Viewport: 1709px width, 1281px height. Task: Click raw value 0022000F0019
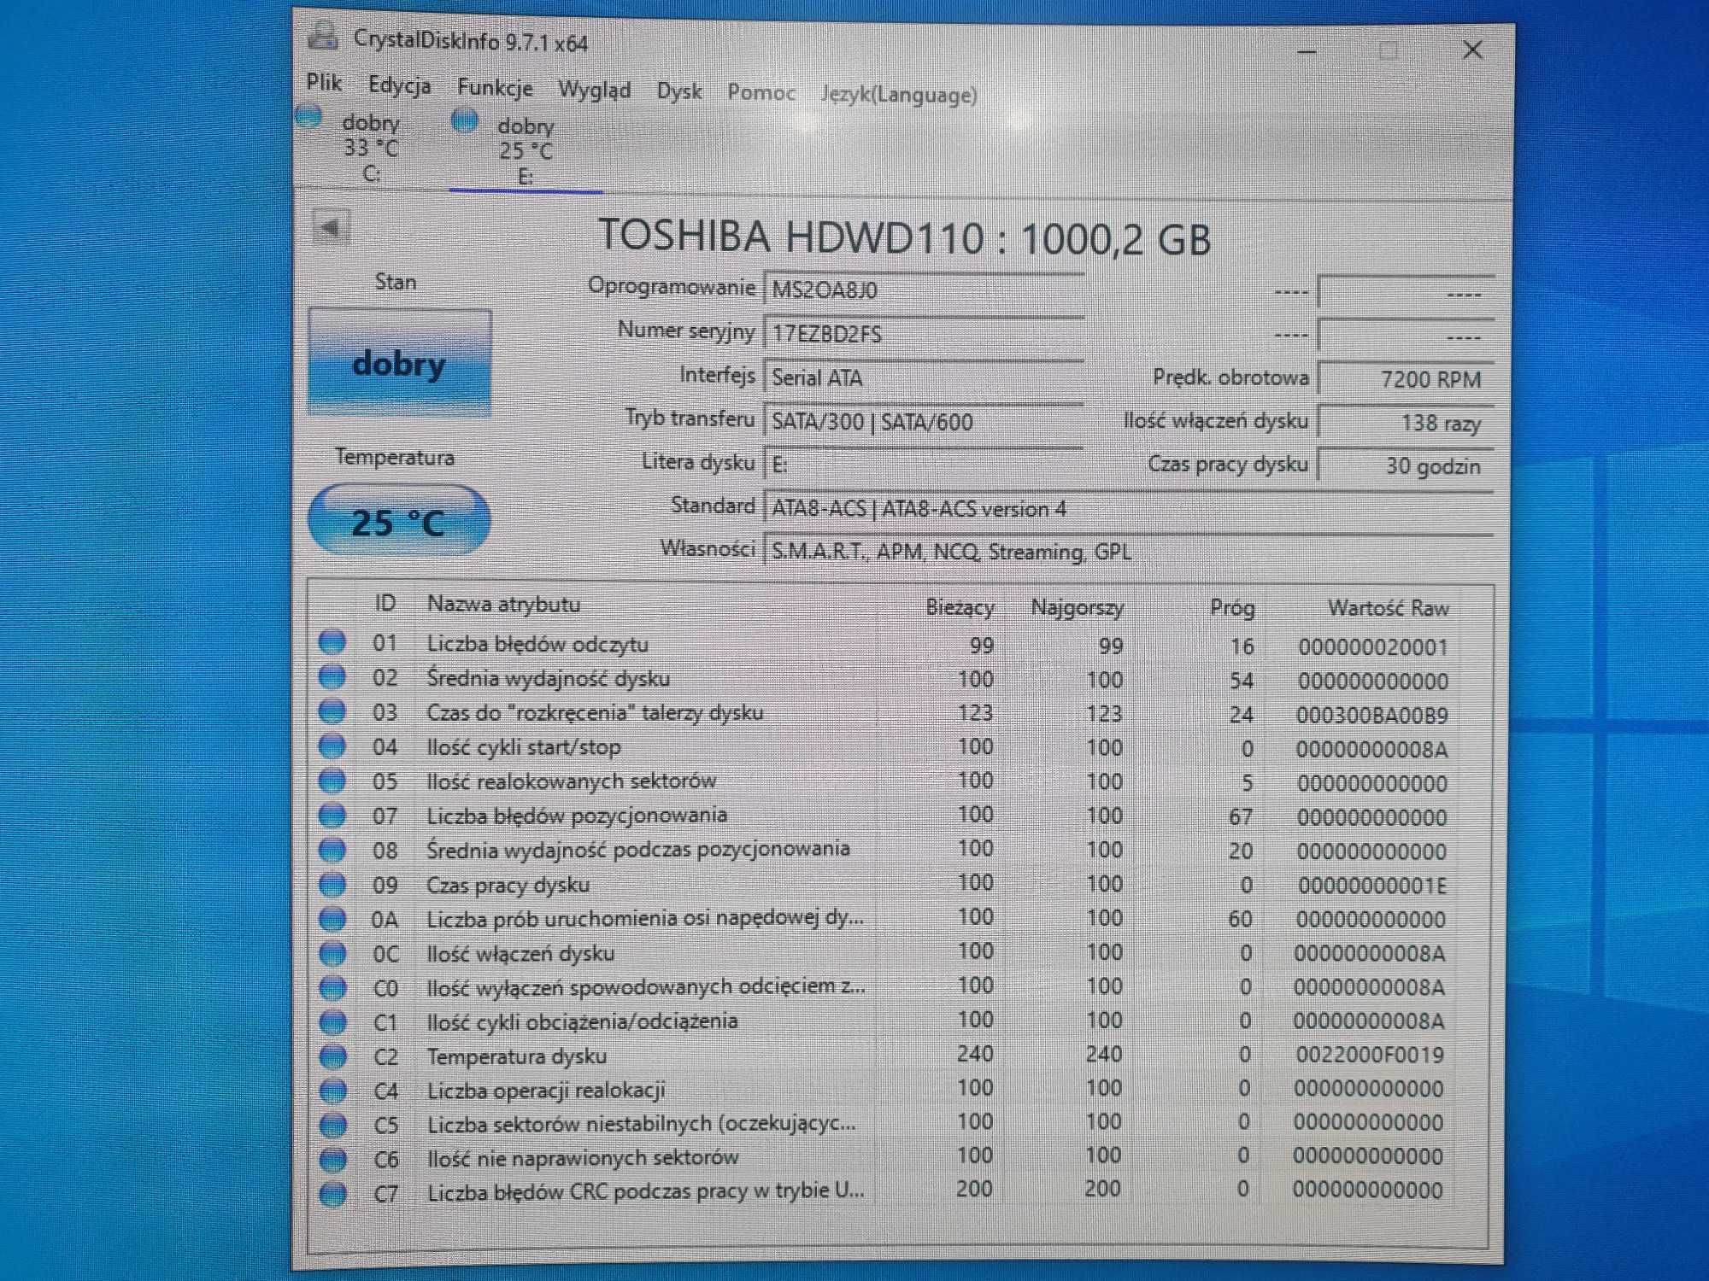[x=1369, y=1055]
